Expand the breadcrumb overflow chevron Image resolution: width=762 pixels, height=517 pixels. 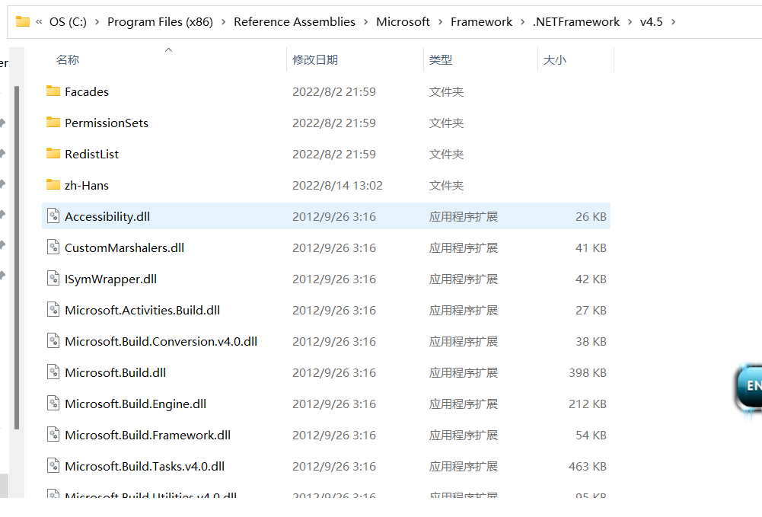point(39,22)
